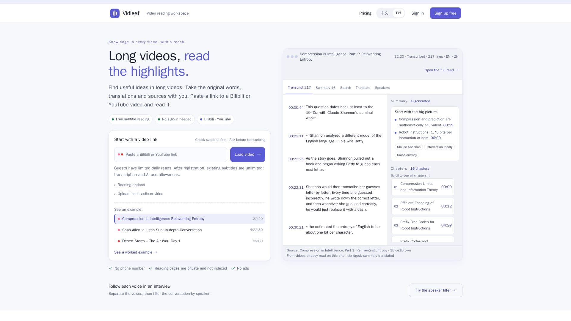Viewport: 571px width, 321px height.
Task: Open the Translate tab
Action: (x=363, y=88)
